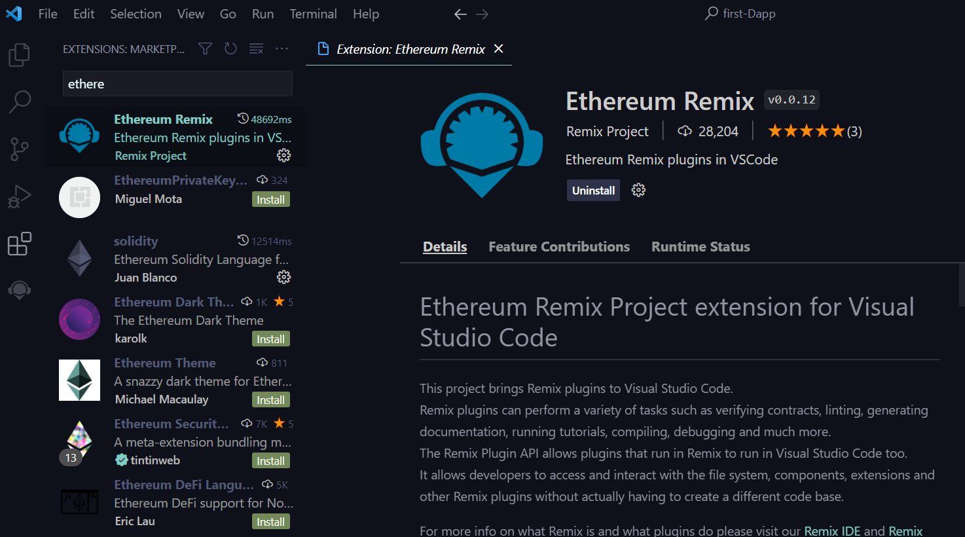Screen dimensions: 965x537
Task: Click the first-Dapp command center search
Action: tap(740, 14)
